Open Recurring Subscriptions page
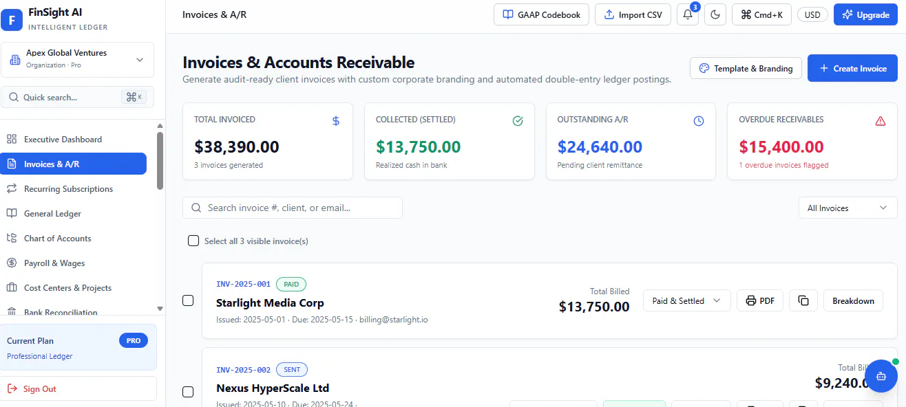 [74, 189]
